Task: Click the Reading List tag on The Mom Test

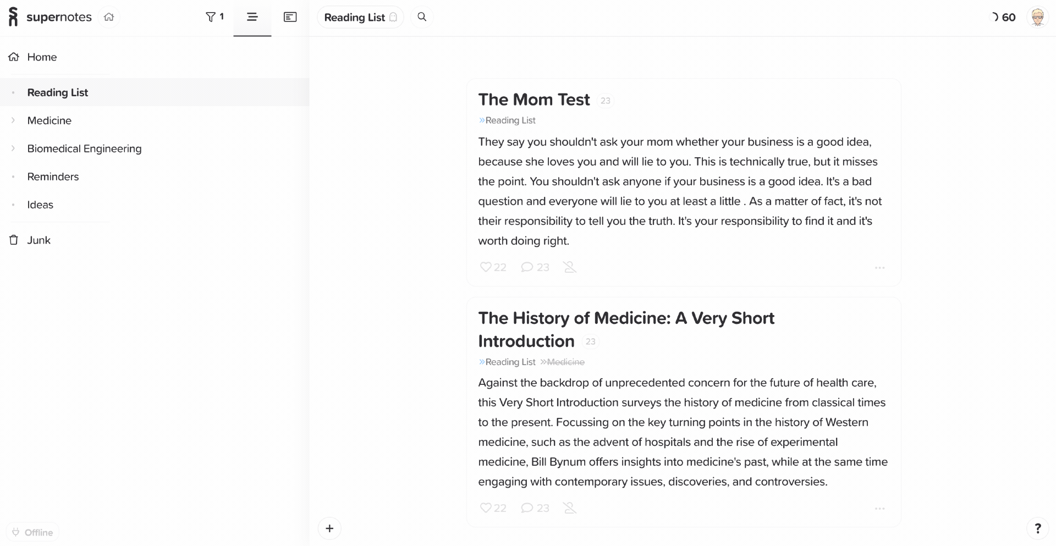Action: (x=510, y=120)
